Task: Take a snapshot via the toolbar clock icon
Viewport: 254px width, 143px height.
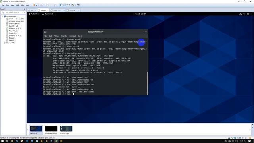Action: point(47,5)
